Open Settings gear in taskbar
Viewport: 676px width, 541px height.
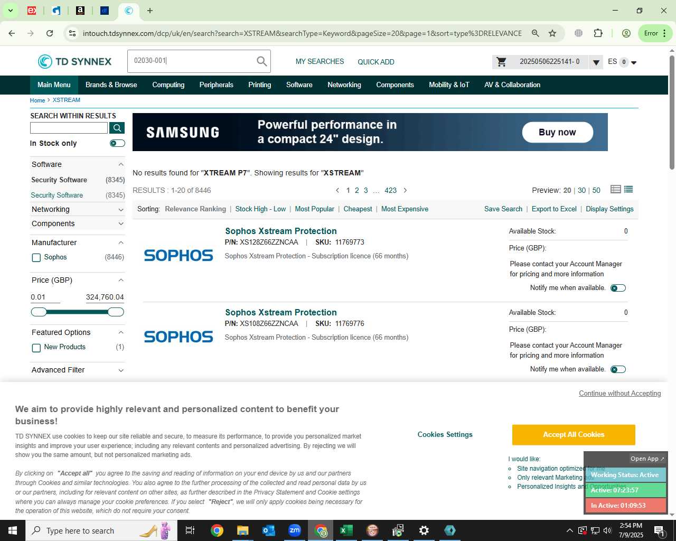click(424, 530)
